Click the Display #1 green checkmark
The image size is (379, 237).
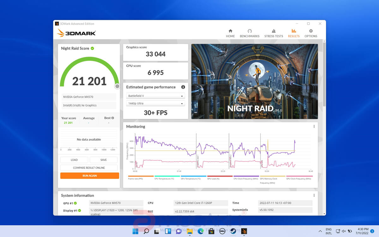[80, 210]
